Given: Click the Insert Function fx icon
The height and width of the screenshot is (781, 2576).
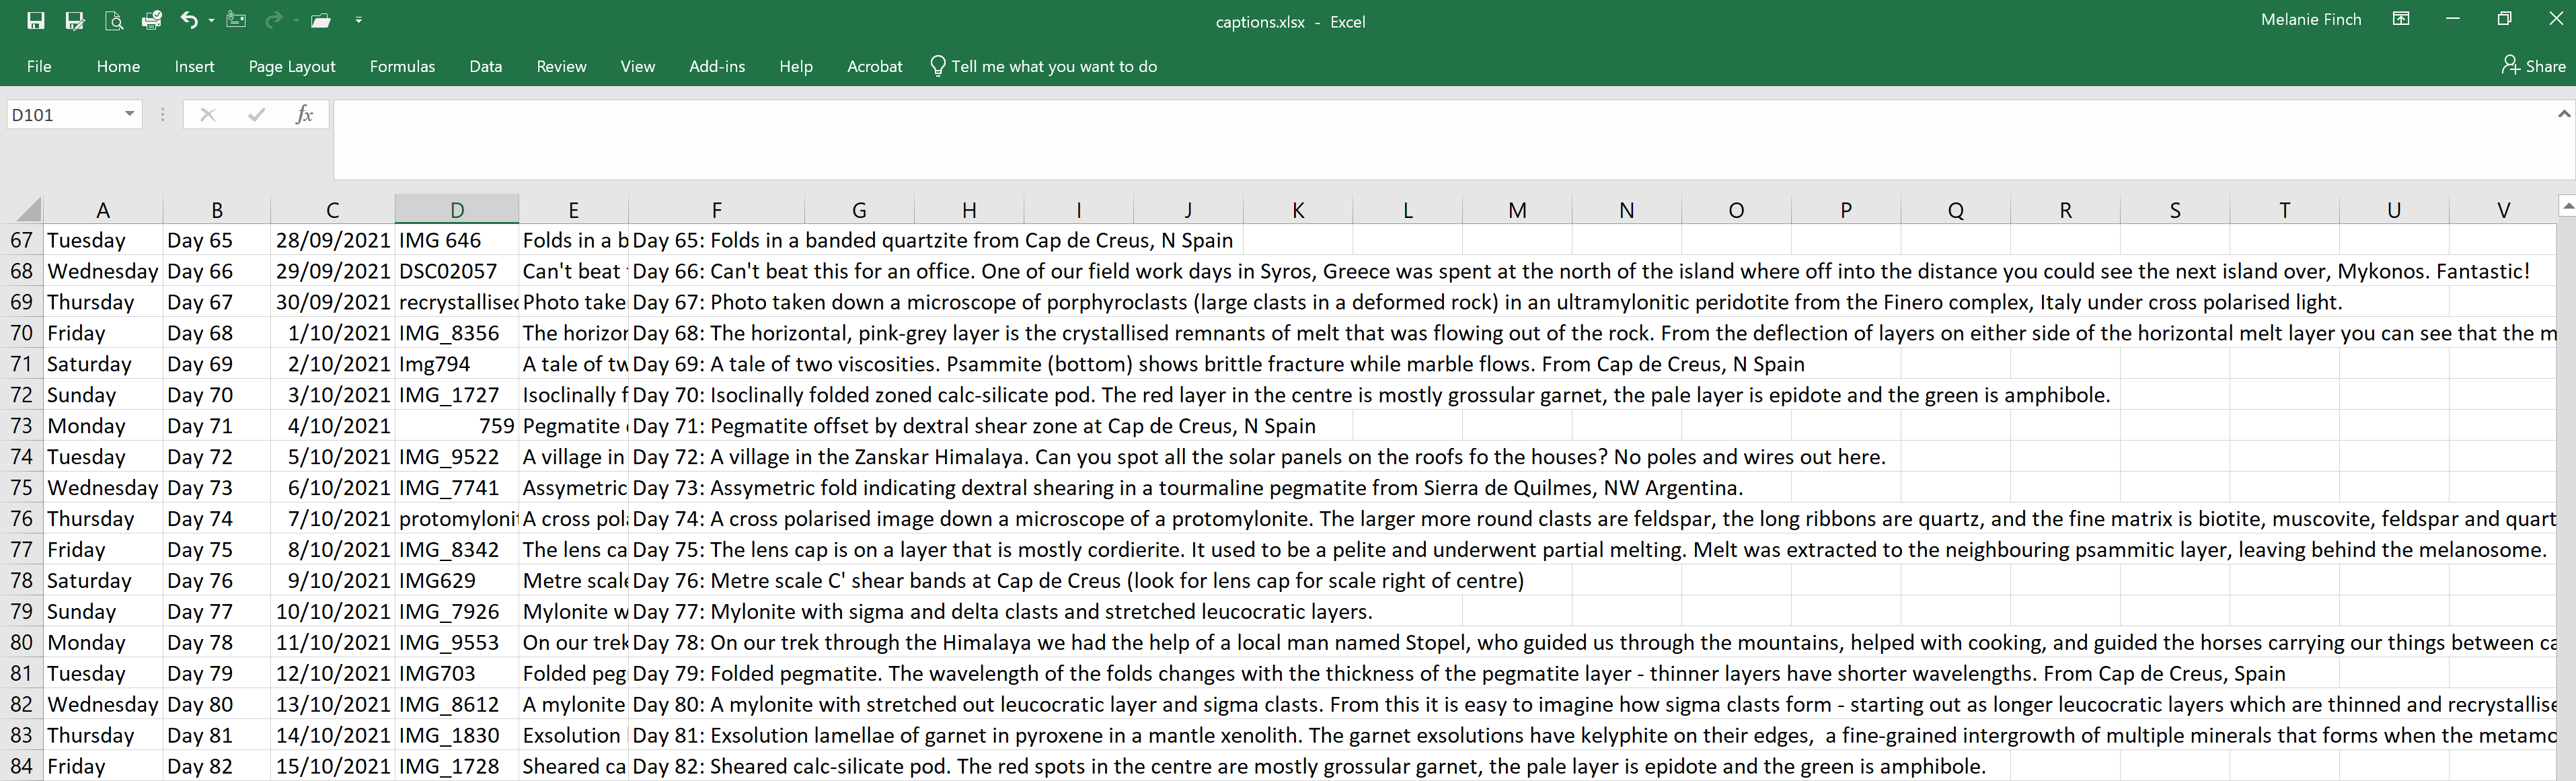Looking at the screenshot, I should coord(304,114).
